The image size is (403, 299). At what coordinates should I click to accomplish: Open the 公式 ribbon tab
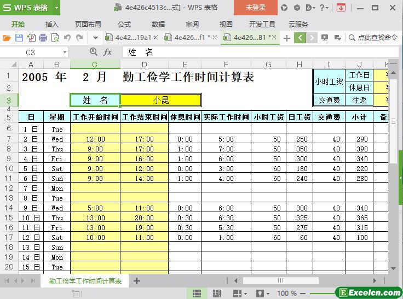tap(124, 25)
